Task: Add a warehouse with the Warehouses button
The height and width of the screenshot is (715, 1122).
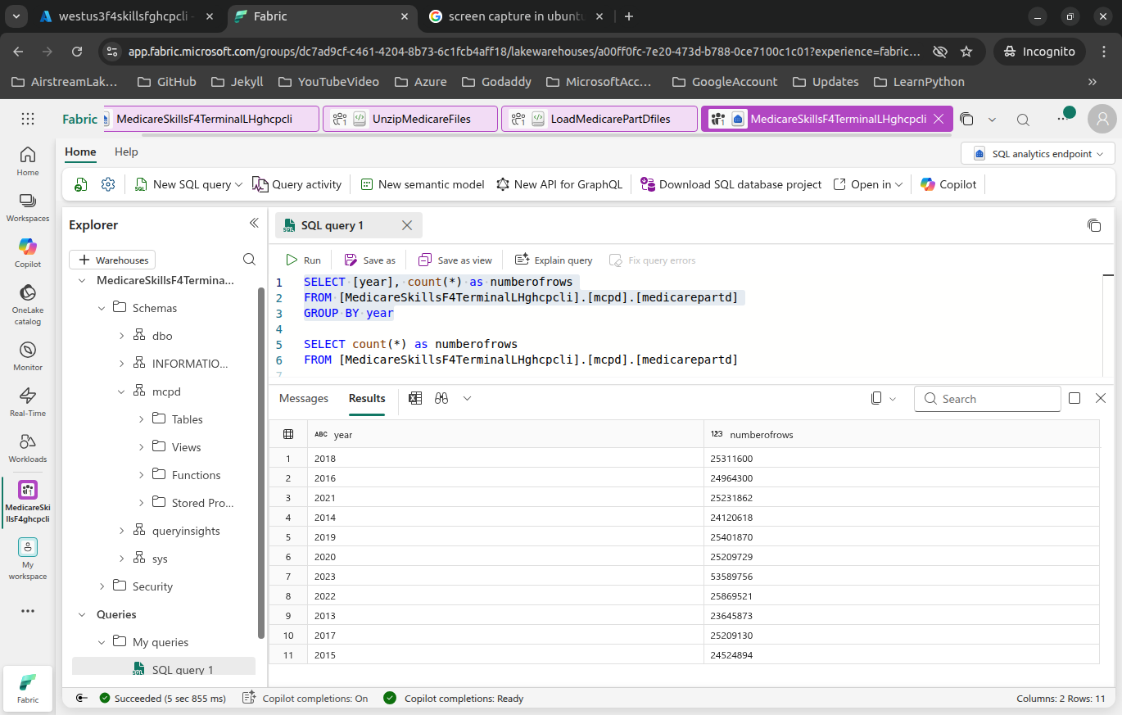Action: click(112, 260)
